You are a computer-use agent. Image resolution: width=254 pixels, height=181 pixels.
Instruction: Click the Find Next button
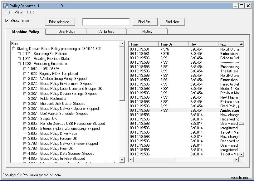172,22
